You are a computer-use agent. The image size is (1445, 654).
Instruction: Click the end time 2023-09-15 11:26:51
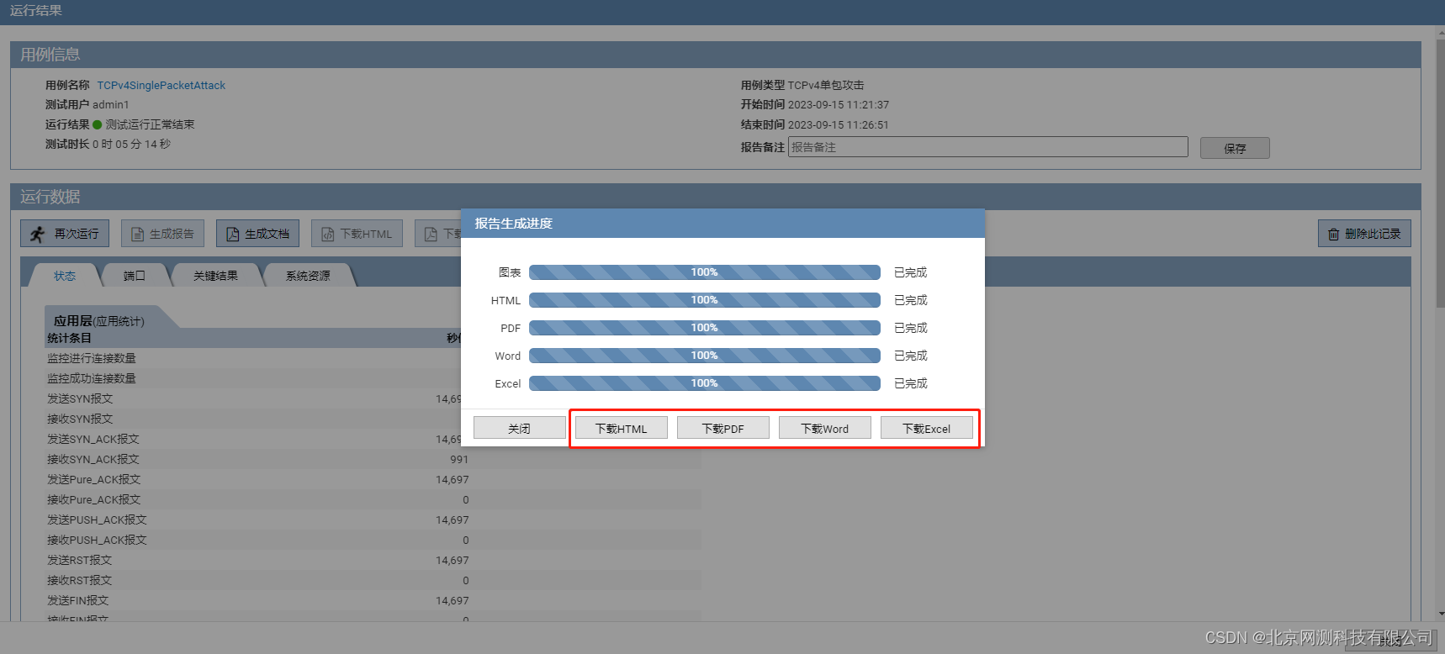(839, 125)
